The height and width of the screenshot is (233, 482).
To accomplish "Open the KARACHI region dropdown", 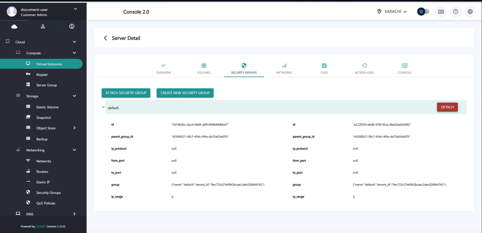I will tap(392, 12).
